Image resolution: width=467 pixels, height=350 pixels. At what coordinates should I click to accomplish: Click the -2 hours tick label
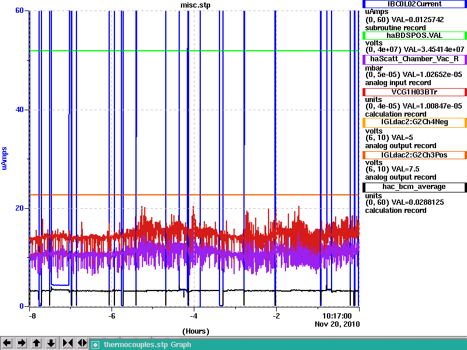276,316
